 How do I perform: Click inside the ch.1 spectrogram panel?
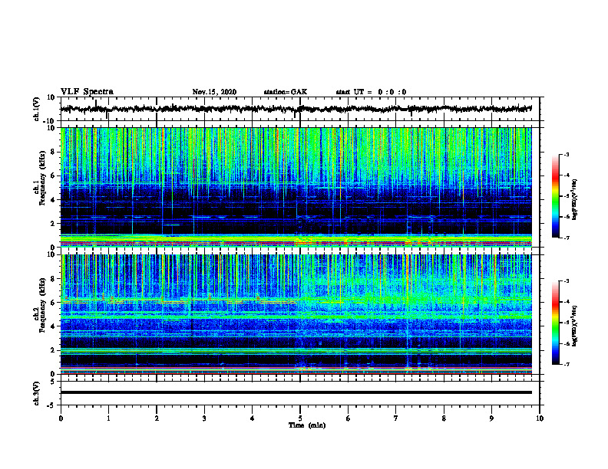click(296, 187)
